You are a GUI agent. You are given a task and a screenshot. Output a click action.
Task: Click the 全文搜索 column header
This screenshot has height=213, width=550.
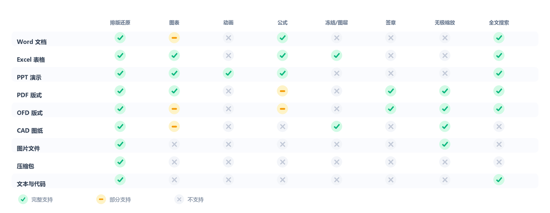499,23
